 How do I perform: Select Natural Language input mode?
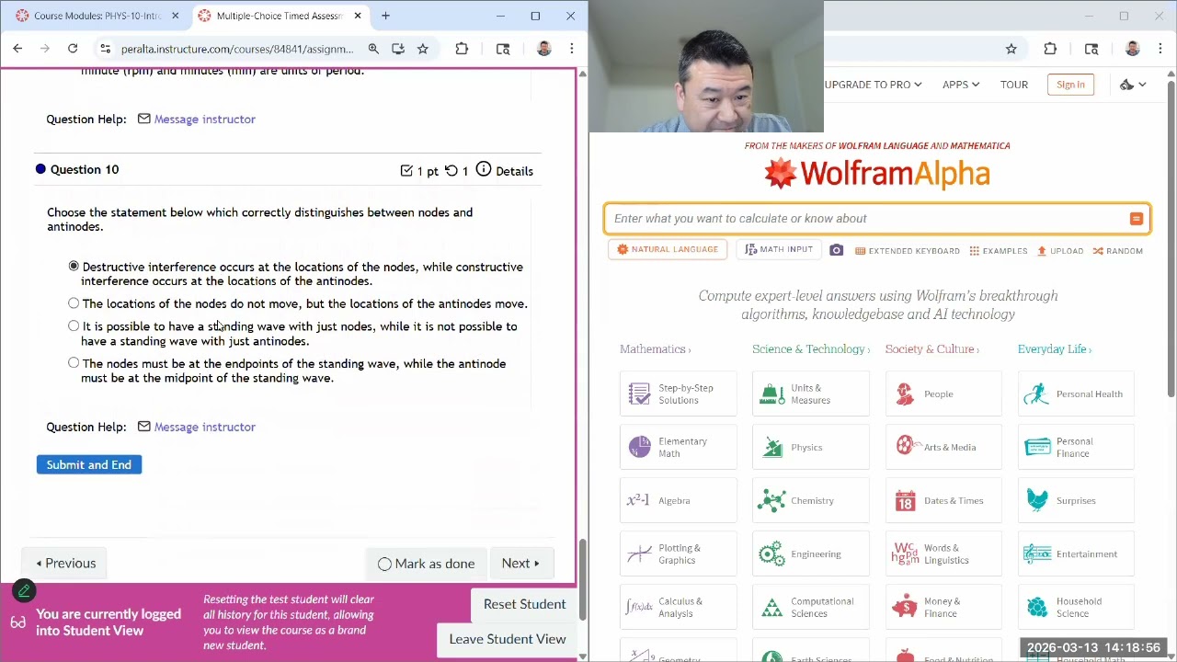click(x=668, y=249)
